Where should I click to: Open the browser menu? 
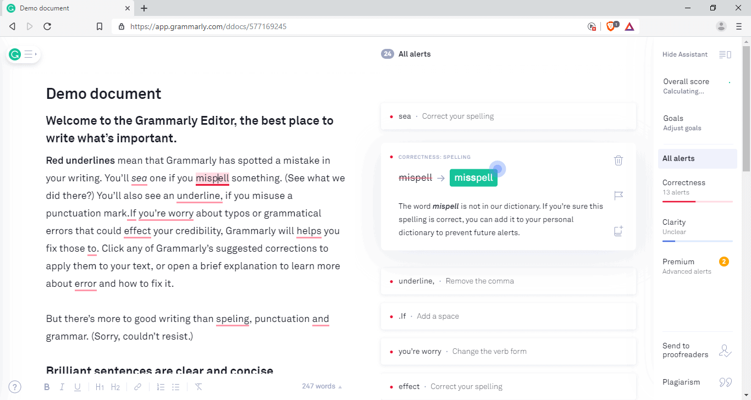click(738, 26)
